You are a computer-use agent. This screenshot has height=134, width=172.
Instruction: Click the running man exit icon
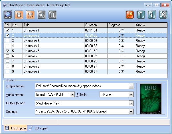coord(163,15)
